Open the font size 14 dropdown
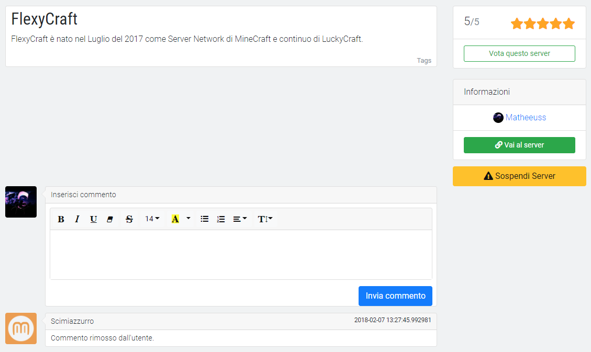Image resolution: width=591 pixels, height=352 pixels. [x=152, y=219]
